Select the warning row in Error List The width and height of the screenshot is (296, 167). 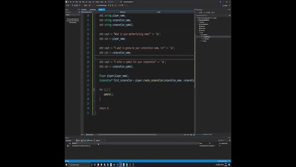148,146
